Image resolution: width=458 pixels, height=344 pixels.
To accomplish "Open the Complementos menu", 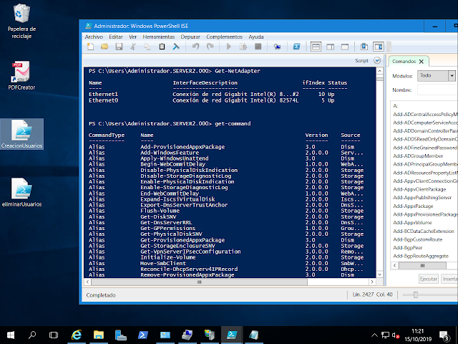I will (x=224, y=37).
